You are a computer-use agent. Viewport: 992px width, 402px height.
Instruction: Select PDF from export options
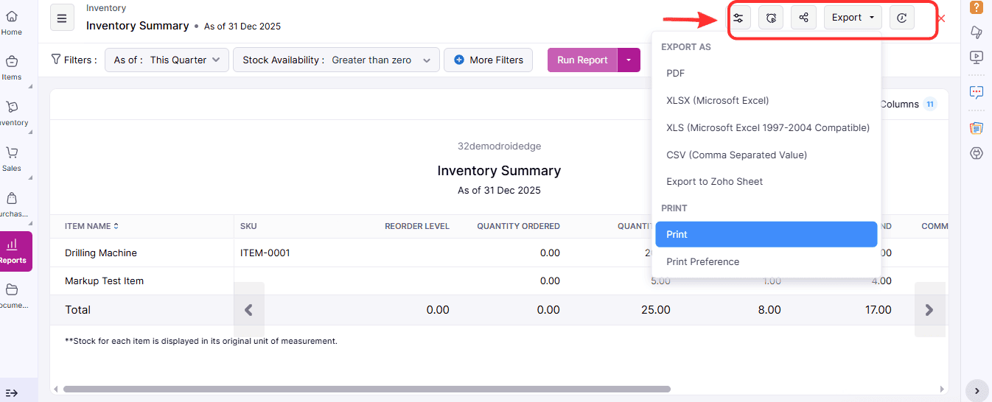pyautogui.click(x=676, y=73)
